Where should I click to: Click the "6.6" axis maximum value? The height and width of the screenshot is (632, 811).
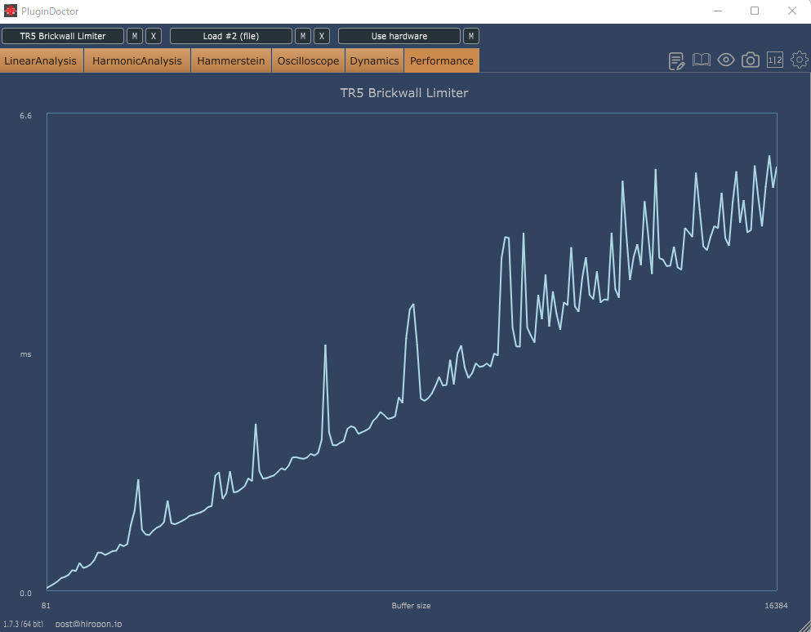(x=26, y=116)
